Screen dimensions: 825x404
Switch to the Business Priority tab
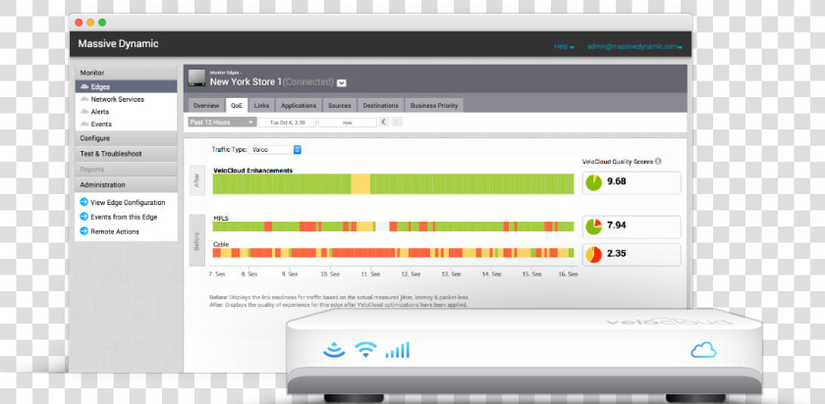[x=434, y=106]
